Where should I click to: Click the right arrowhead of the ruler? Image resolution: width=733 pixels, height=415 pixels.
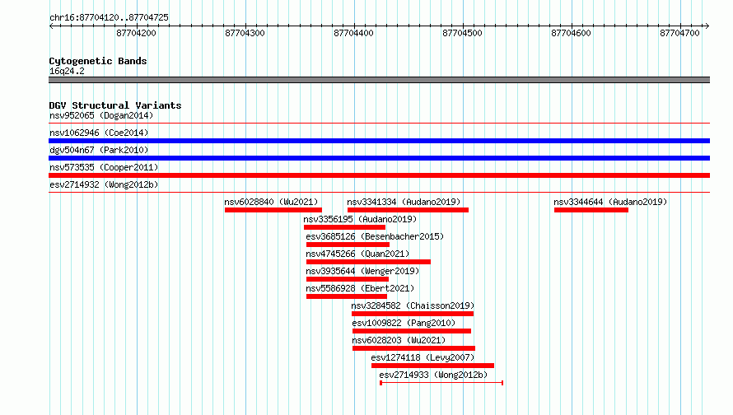707,26
